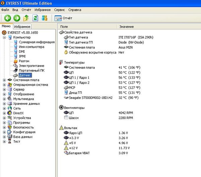Collapse the Компьютер tree node

[x=4, y=37]
